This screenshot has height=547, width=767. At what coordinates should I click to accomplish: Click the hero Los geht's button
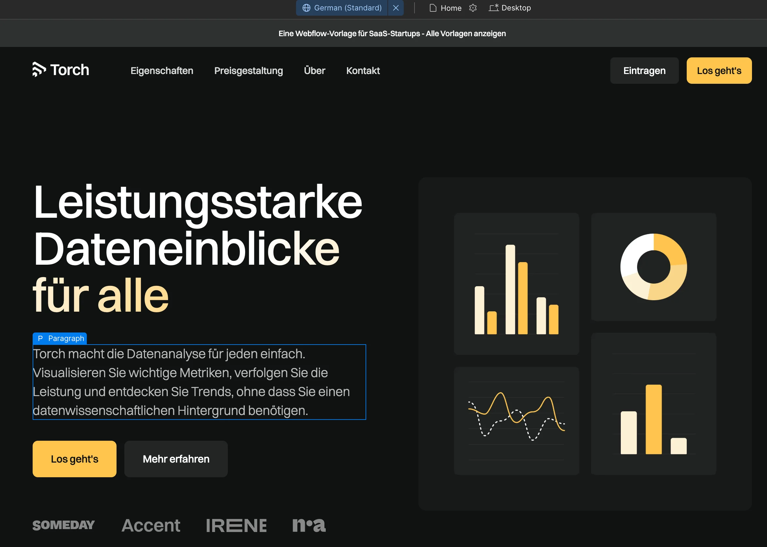[74, 459]
